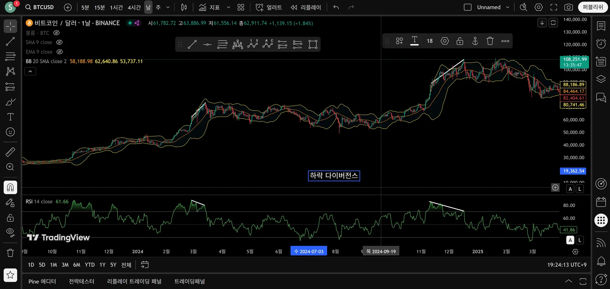Click the BTCUSD symbol search field
This screenshot has width=610, height=289.
click(40, 7)
